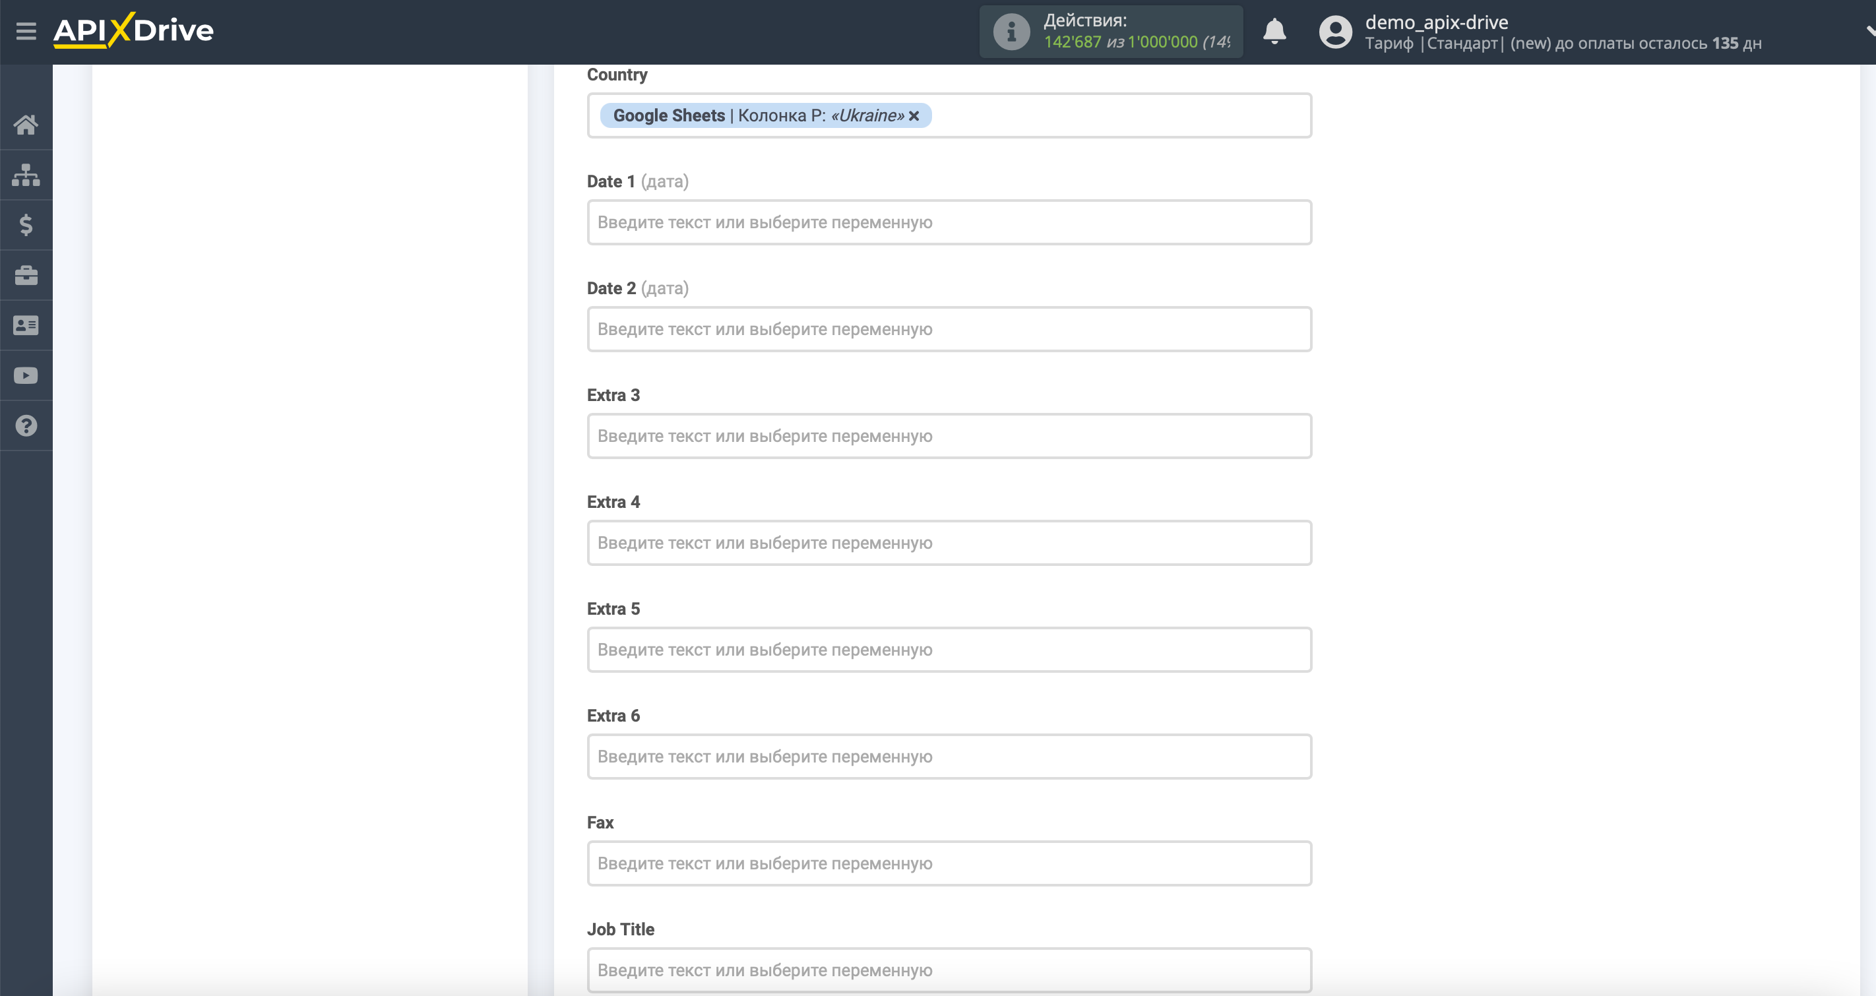Remove Ukraine variable from Country field
This screenshot has width=1876, height=996.
(914, 116)
